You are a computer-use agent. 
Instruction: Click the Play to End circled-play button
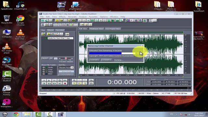coord(59,80)
